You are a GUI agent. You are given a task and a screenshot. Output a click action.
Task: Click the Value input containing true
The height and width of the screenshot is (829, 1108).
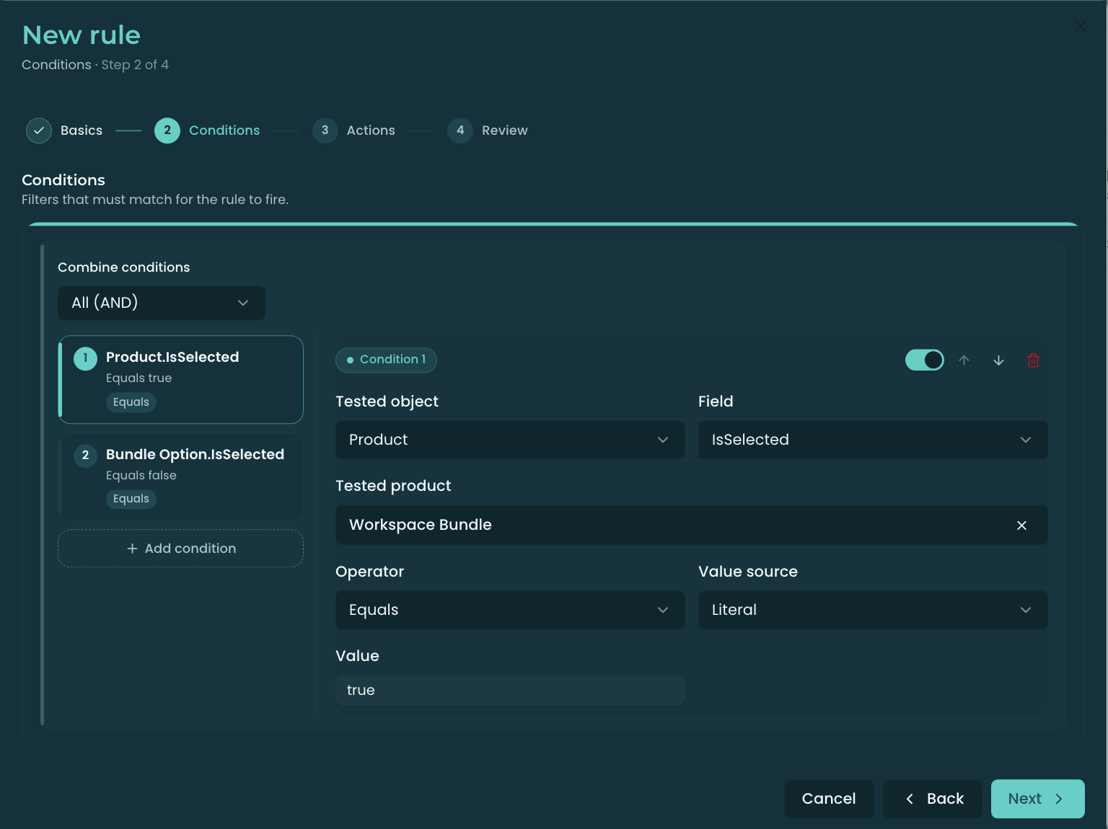pos(510,691)
